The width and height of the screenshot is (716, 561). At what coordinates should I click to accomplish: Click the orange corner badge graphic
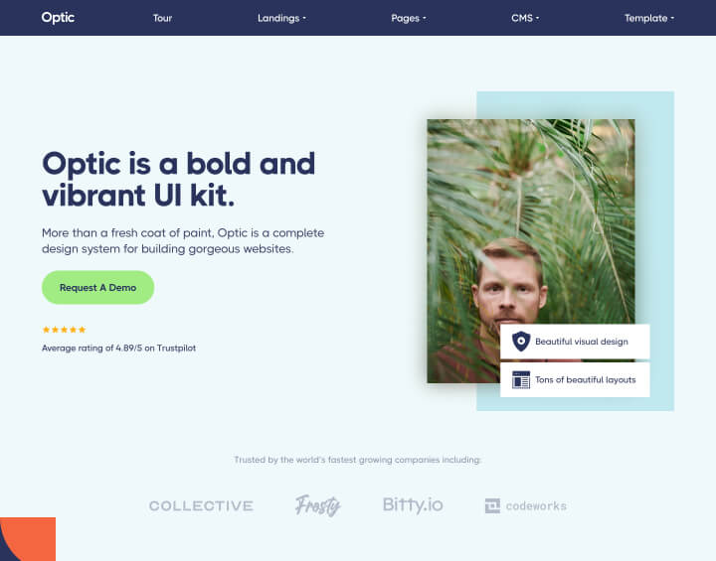click(28, 539)
